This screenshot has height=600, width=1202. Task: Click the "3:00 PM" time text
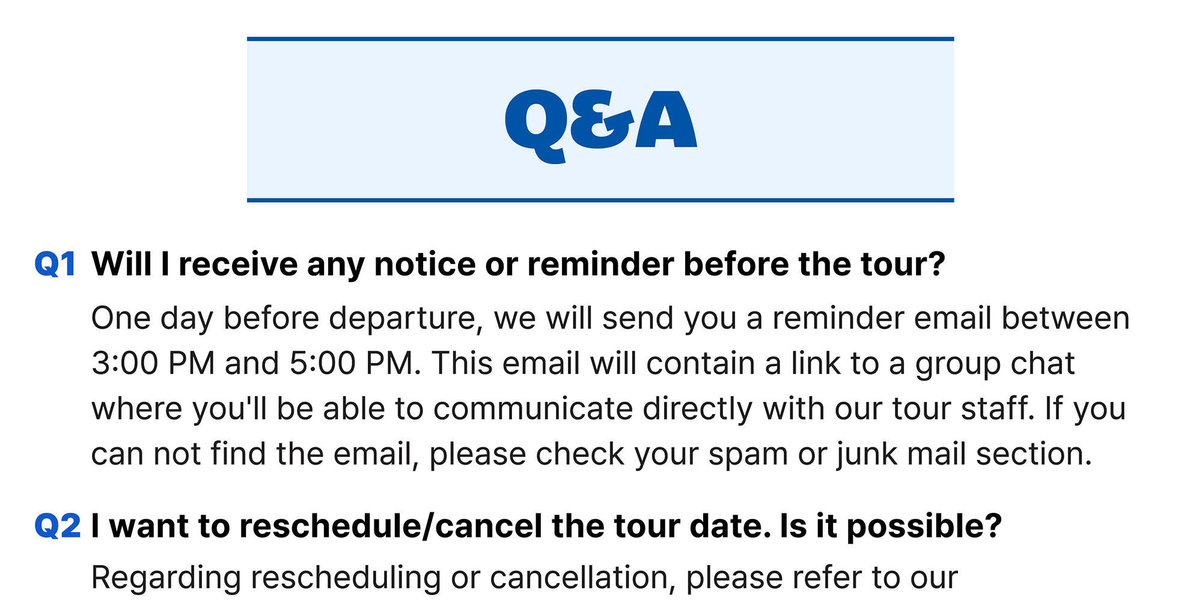point(153,363)
